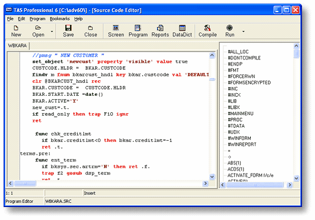Click the 'new_cust=.t.' code line
The width and height of the screenshot is (315, 220).
[51, 108]
